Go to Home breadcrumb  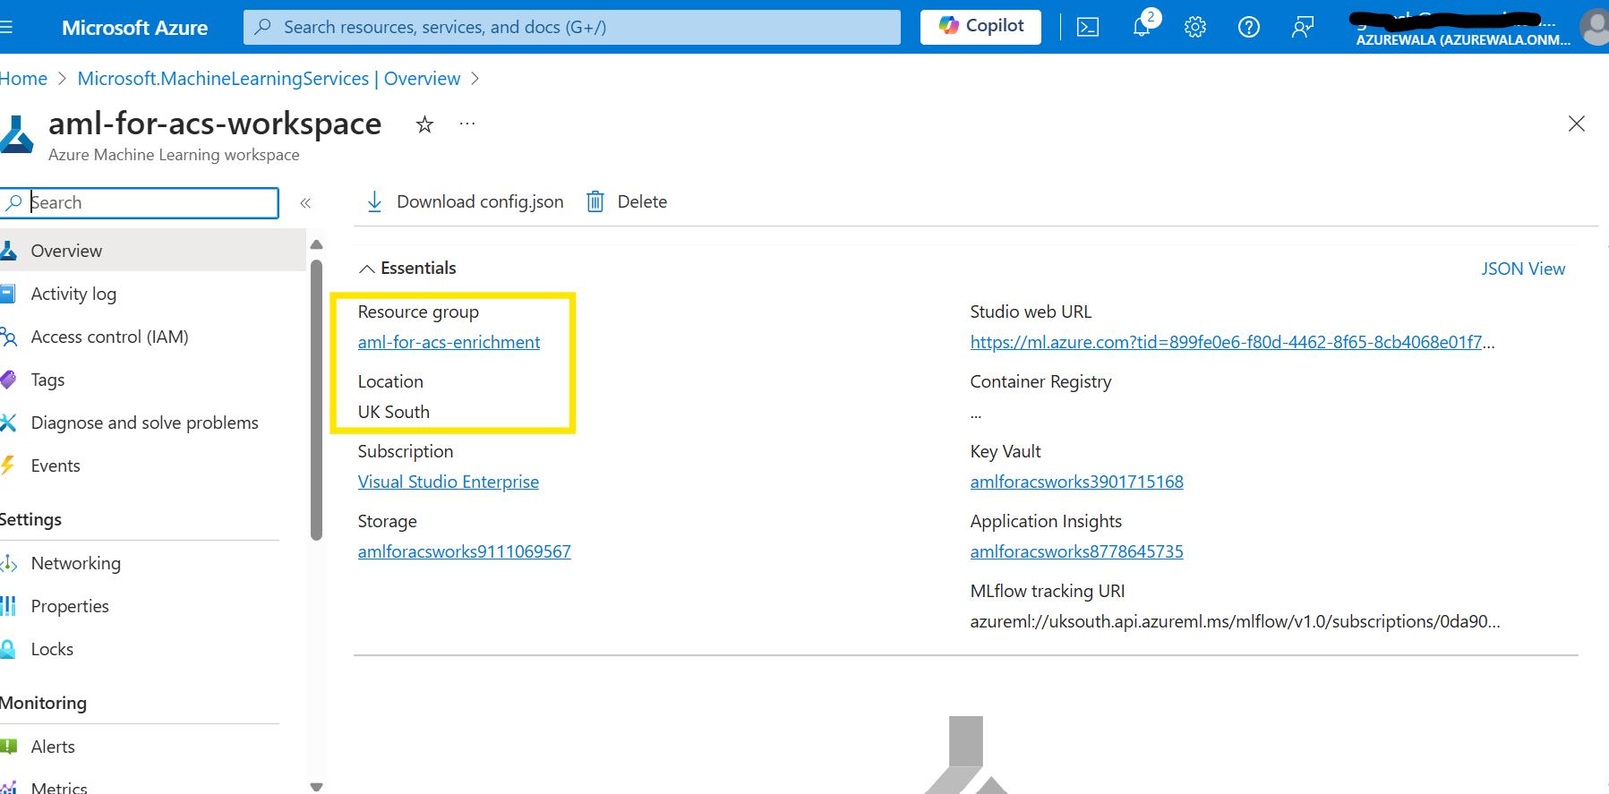point(23,79)
